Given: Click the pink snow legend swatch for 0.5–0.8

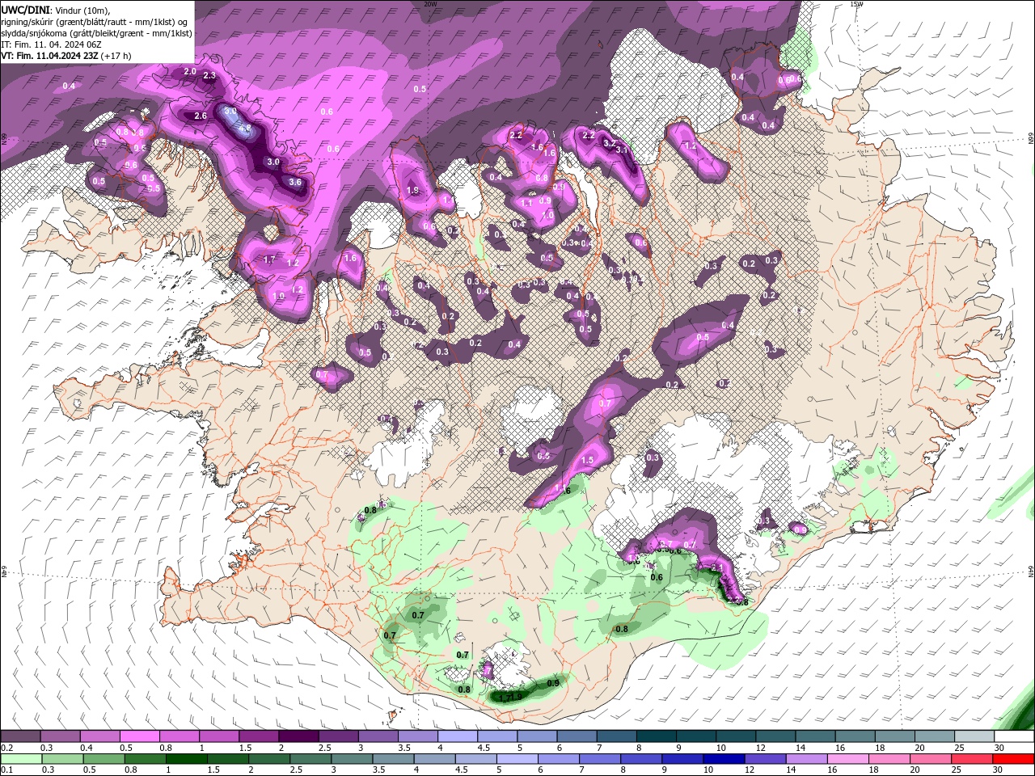Looking at the screenshot, I should (x=140, y=736).
